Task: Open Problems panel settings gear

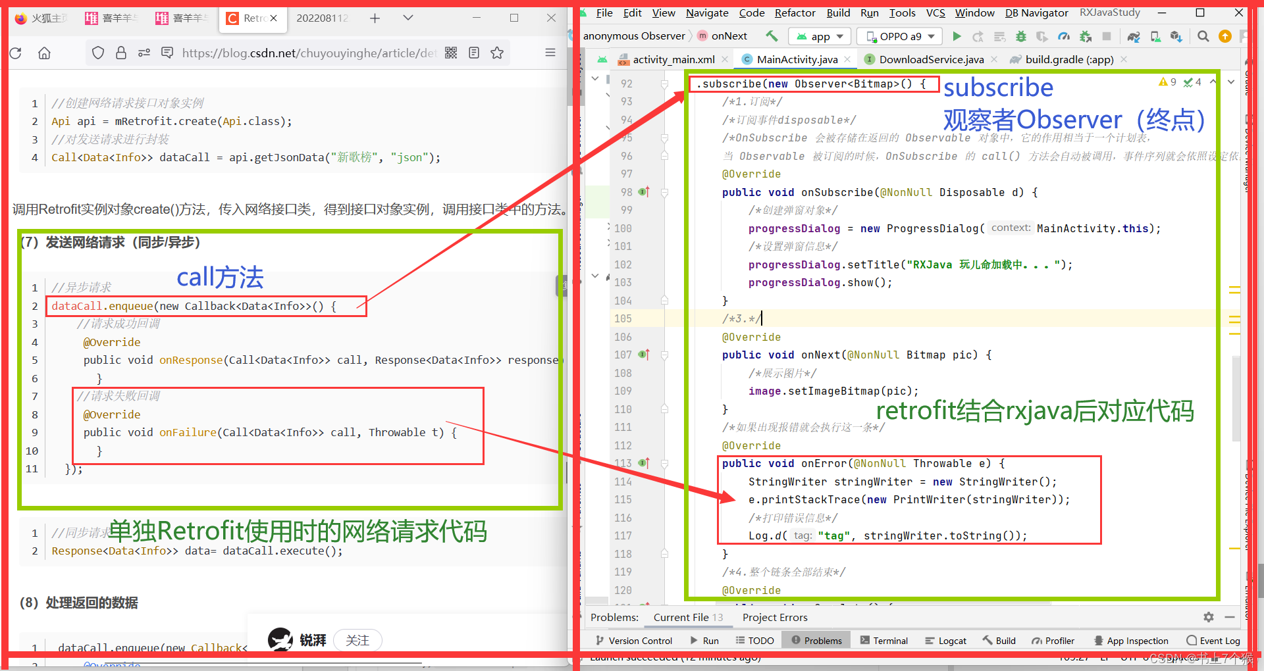Action: click(1209, 617)
